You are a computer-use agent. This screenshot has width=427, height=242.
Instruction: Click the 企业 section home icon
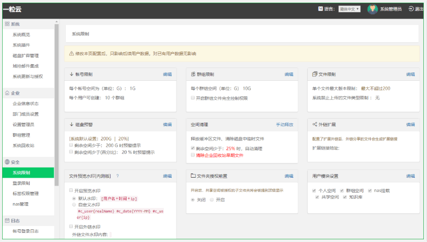(x=7, y=93)
